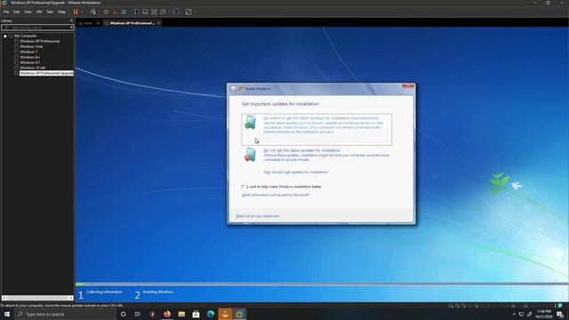Open the File menu
The height and width of the screenshot is (320, 569).
click(6, 12)
